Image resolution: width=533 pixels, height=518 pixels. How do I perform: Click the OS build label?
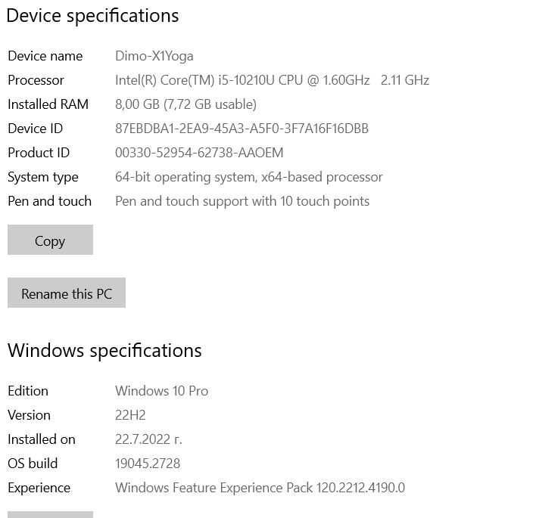coord(33,464)
